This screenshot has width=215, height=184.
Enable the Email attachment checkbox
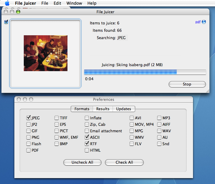click(87, 131)
